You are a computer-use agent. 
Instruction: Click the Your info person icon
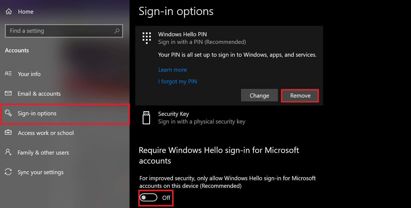click(8, 74)
